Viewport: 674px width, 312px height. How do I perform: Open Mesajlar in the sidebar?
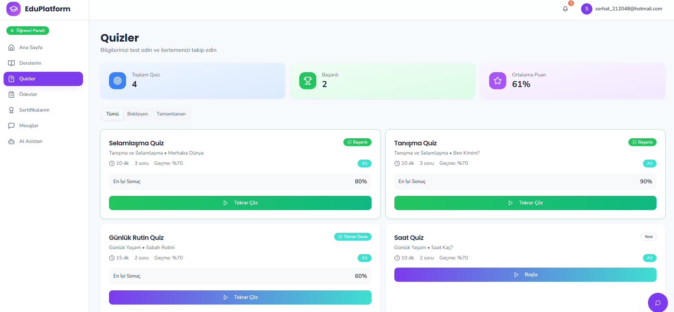click(43, 126)
